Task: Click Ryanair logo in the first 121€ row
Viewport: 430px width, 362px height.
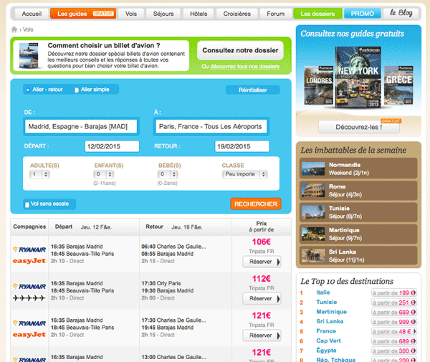Action: click(x=29, y=323)
